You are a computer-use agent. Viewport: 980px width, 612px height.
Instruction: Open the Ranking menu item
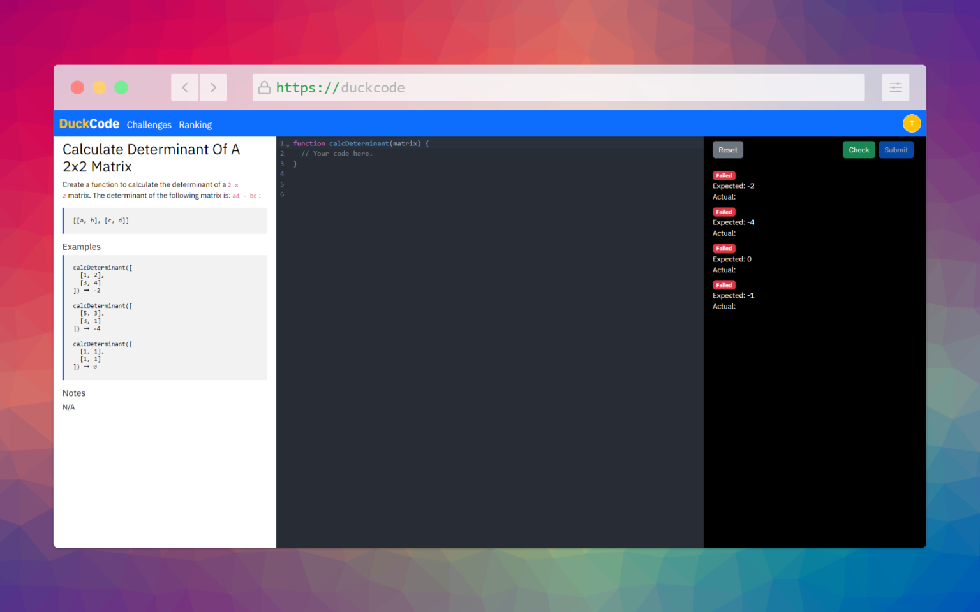tap(195, 125)
